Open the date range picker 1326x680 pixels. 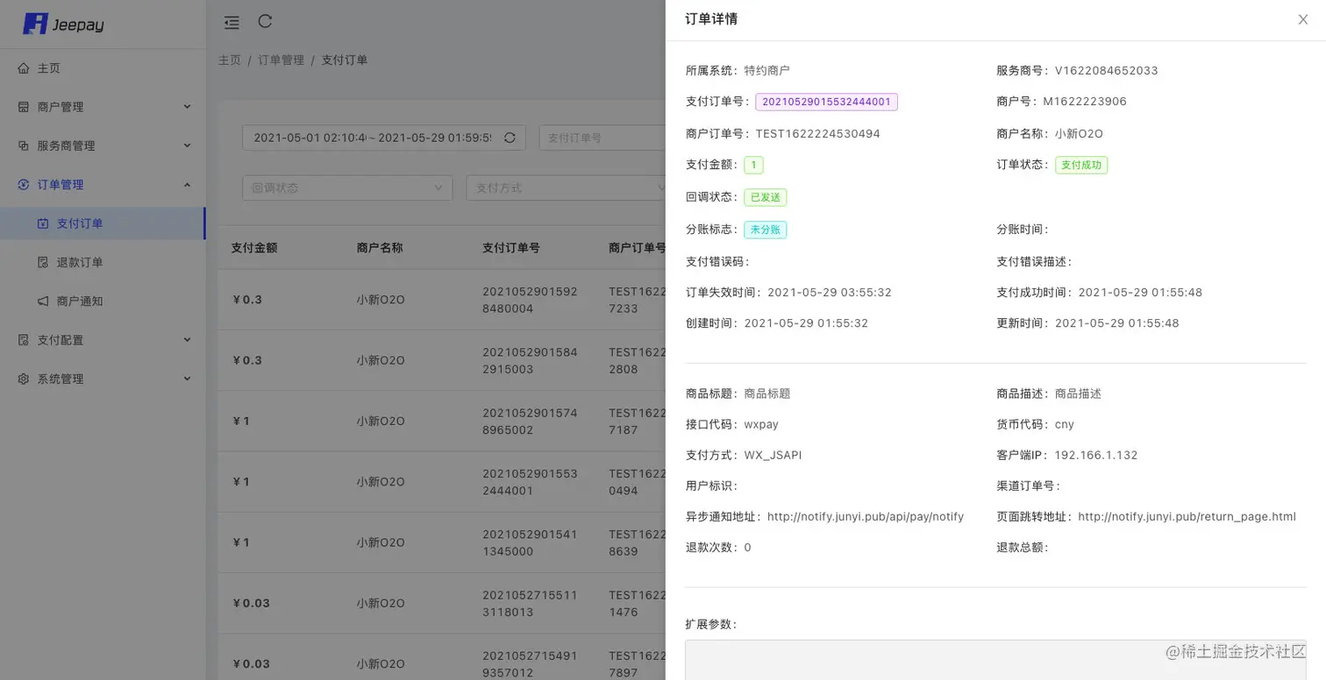pyautogui.click(x=384, y=138)
